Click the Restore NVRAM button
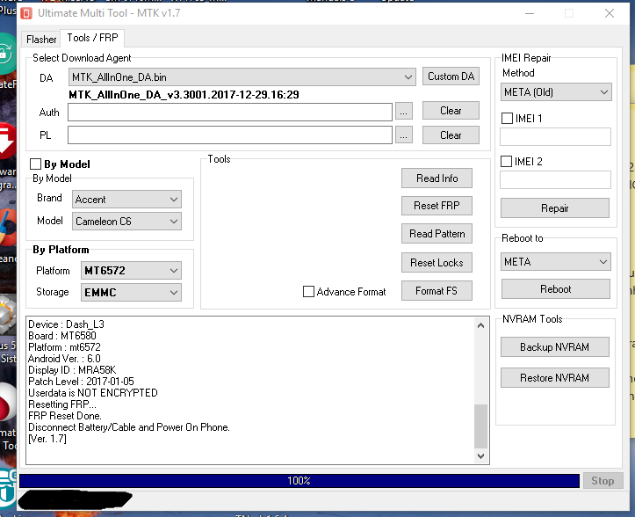 tap(555, 378)
